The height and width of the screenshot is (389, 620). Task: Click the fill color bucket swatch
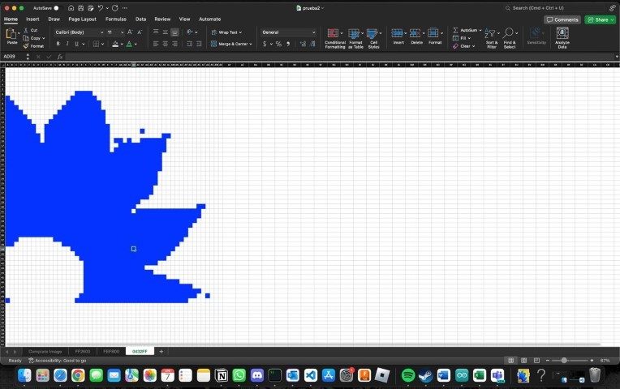[115, 44]
